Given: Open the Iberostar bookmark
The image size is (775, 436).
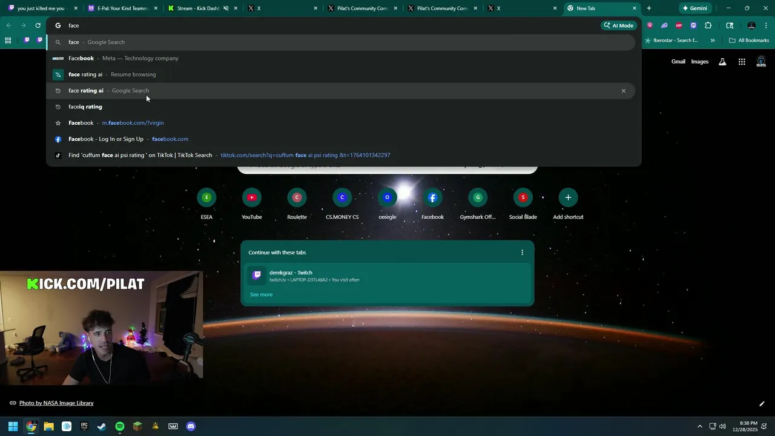Looking at the screenshot, I should pos(671,41).
